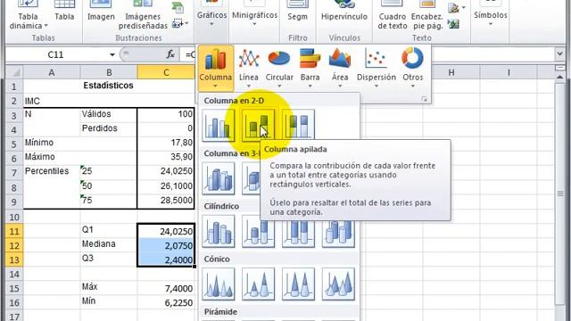Insert a Hipervínculo
Screen dimensions: 571x321
pyautogui.click(x=344, y=11)
